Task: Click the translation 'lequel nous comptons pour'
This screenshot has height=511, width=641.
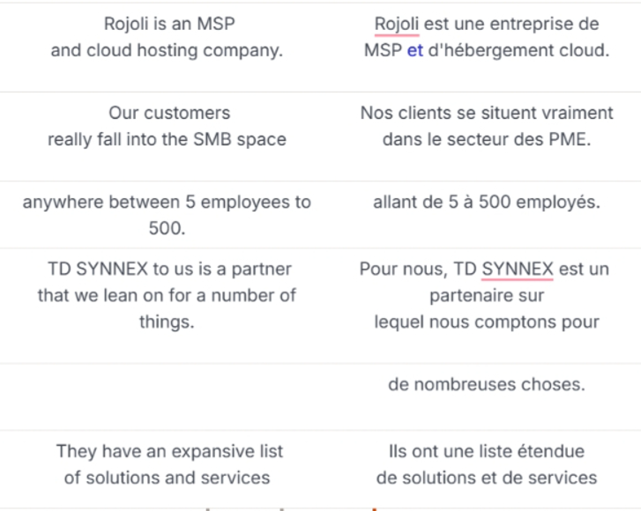Action: point(487,322)
